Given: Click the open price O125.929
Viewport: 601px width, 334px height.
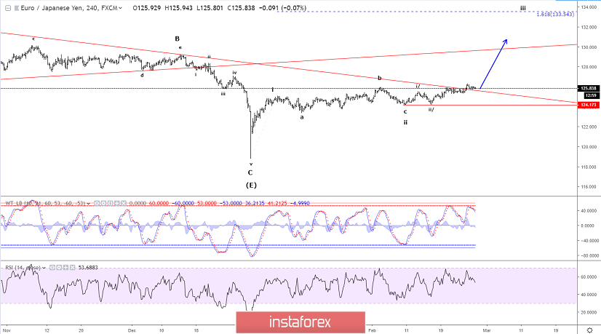Looking at the screenshot, I should click(x=147, y=8).
